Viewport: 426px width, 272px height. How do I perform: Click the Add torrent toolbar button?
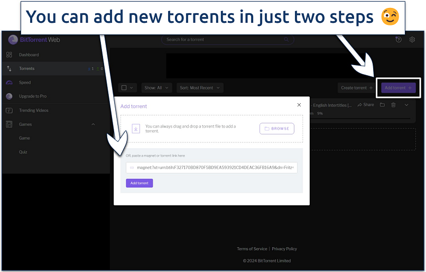[399, 88]
